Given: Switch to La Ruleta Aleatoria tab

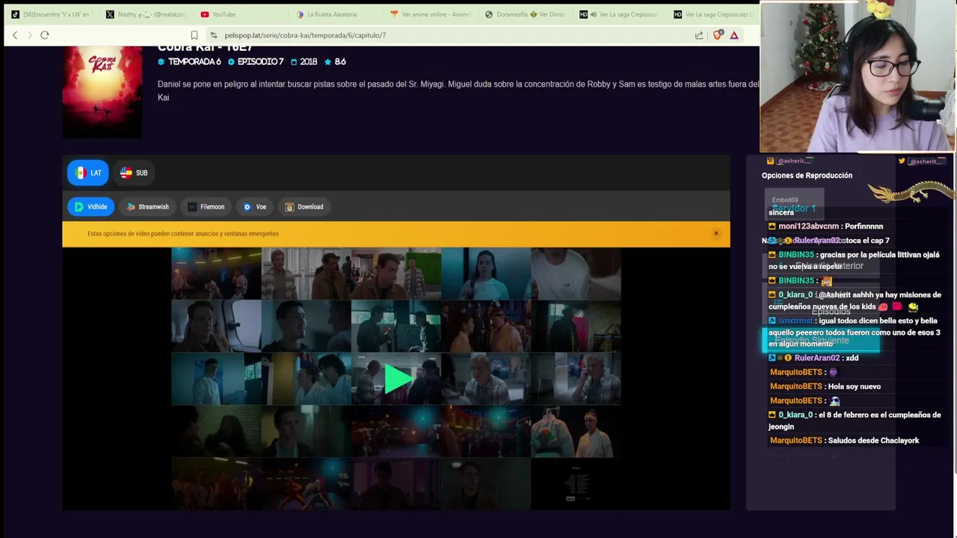Looking at the screenshot, I should (x=327, y=14).
